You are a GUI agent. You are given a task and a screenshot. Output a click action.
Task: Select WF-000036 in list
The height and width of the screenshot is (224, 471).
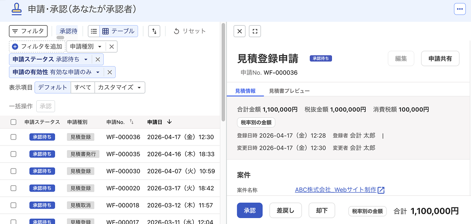point(123,137)
